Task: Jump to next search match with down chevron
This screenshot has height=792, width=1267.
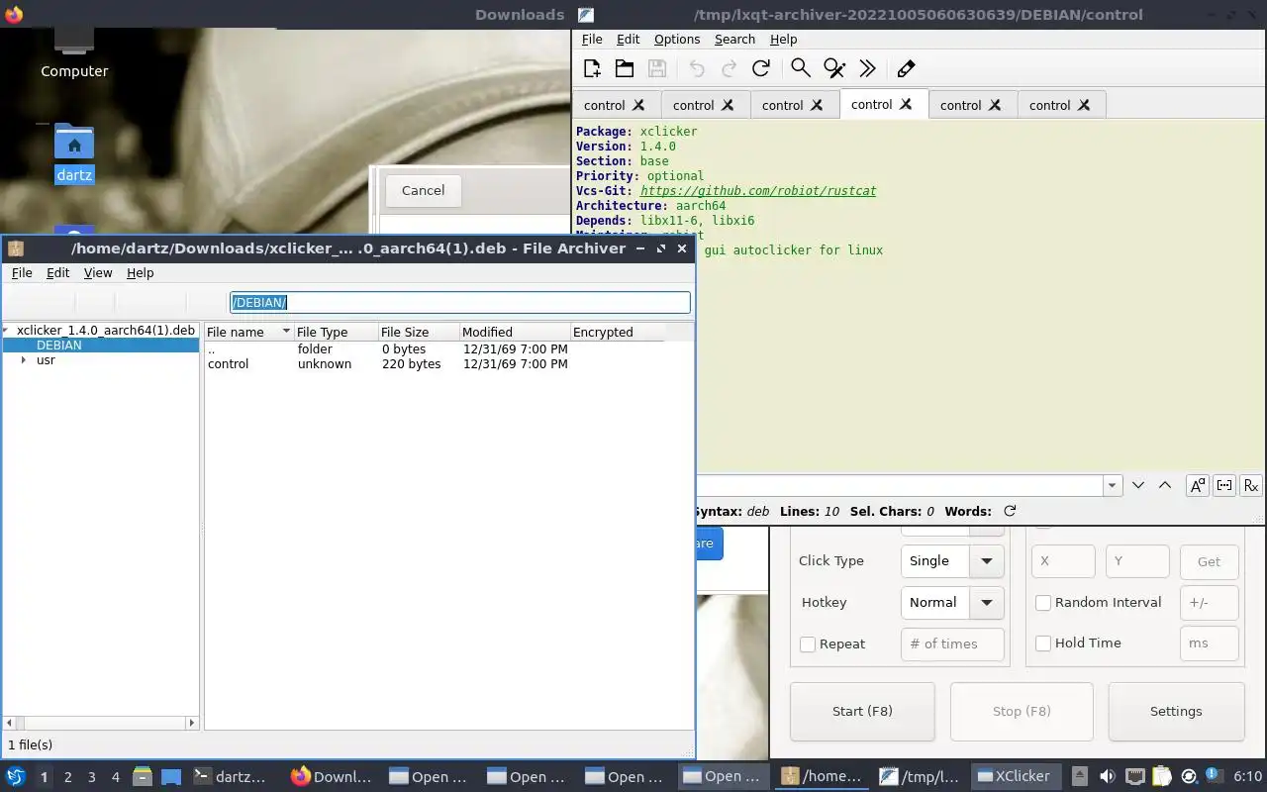Action: (x=1138, y=485)
